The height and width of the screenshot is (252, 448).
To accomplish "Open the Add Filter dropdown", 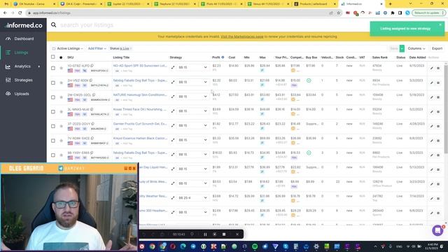I will [x=97, y=48].
